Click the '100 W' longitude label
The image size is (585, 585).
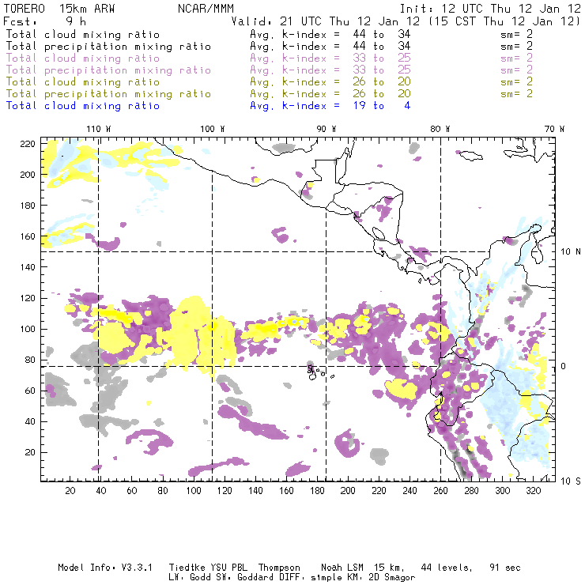click(x=213, y=129)
